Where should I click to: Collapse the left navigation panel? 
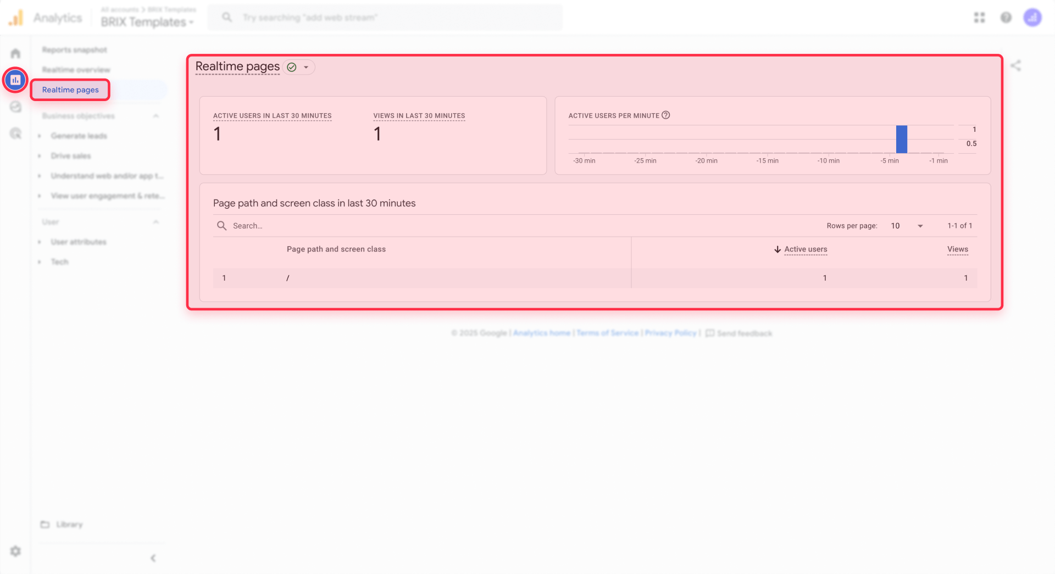pyautogui.click(x=153, y=558)
